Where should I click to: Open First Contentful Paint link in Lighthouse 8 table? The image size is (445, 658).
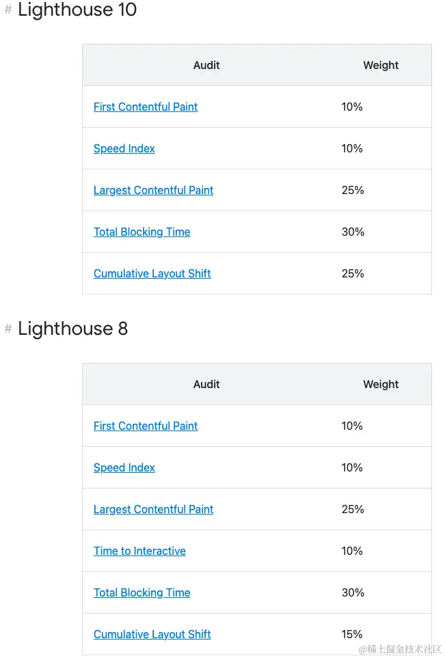146,426
